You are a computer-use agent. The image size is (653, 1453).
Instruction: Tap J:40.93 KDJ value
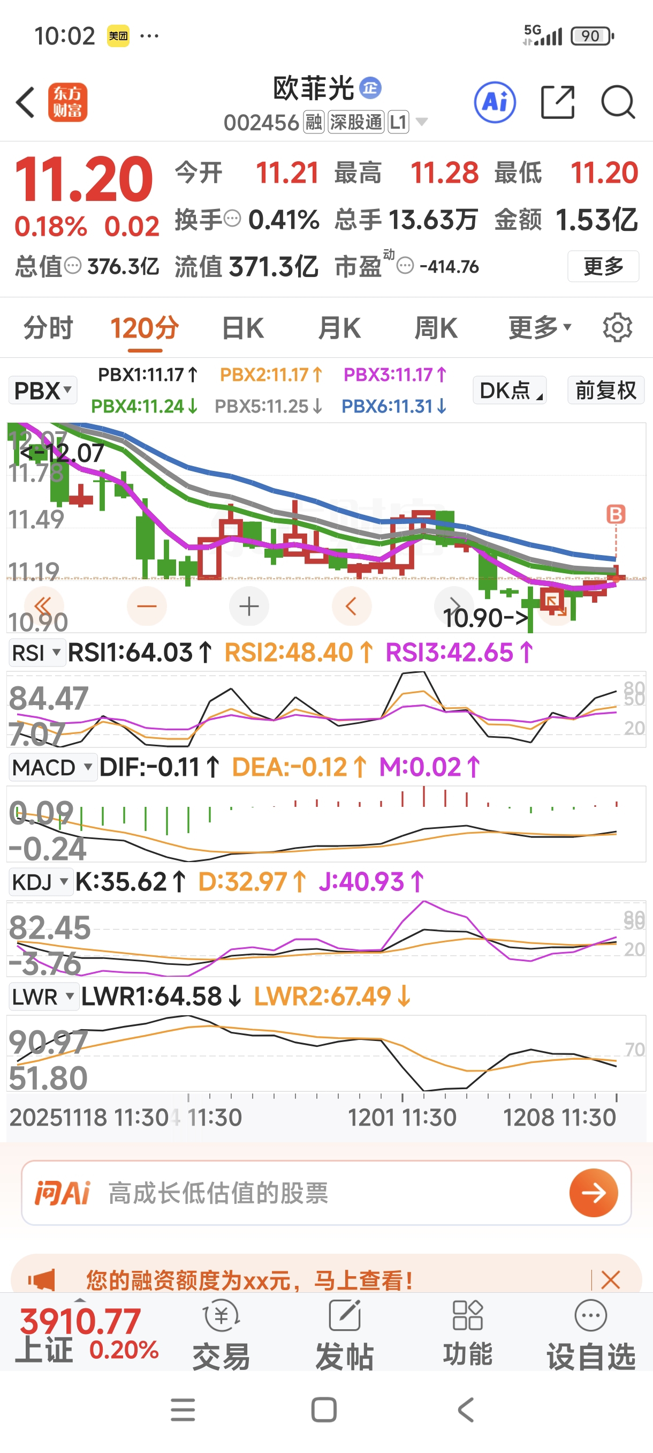tap(371, 882)
